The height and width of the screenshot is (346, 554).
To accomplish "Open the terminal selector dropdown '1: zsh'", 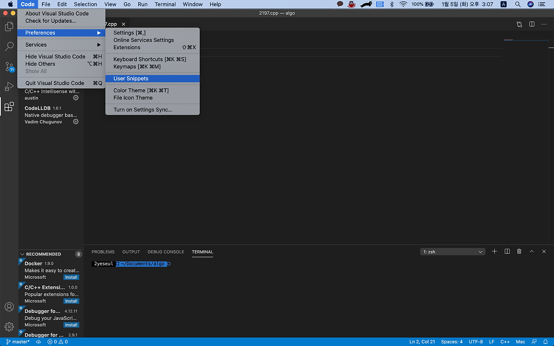I will pyautogui.click(x=453, y=252).
